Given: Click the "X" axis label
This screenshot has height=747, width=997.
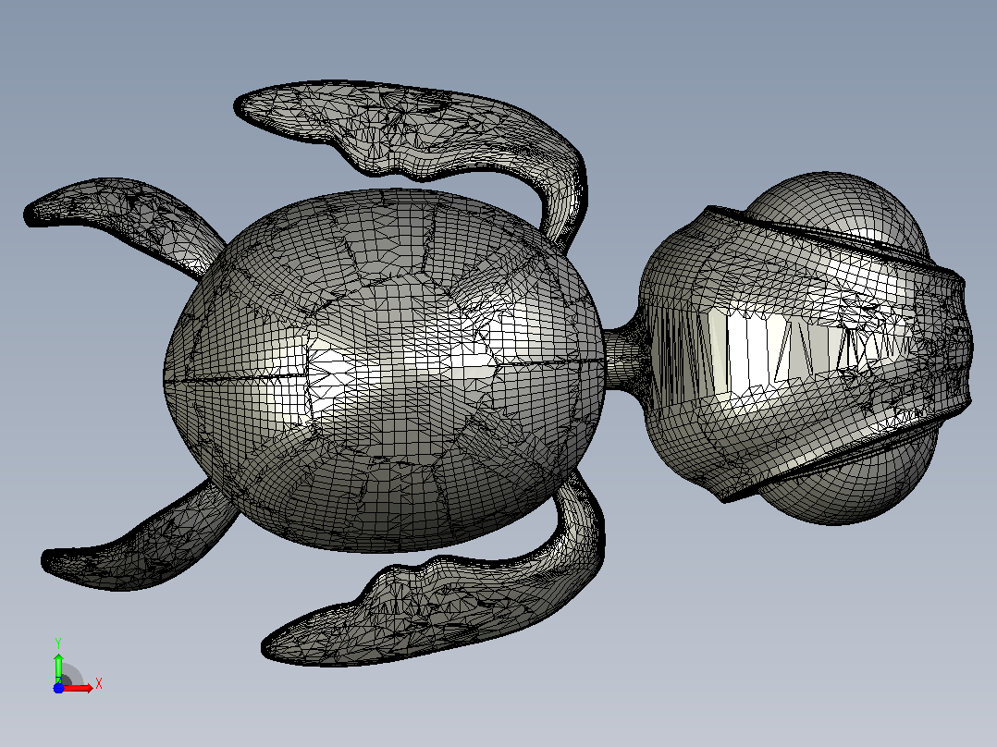Looking at the screenshot, I should 99,684.
